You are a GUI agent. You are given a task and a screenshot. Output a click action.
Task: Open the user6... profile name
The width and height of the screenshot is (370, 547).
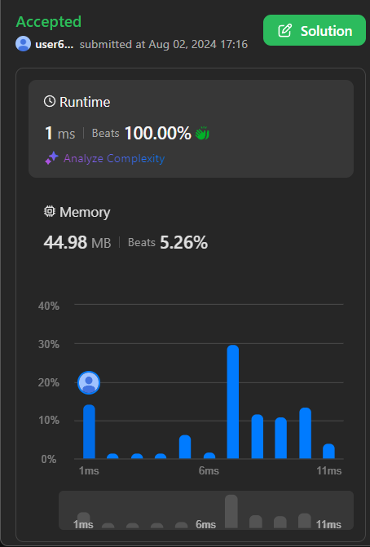point(54,44)
